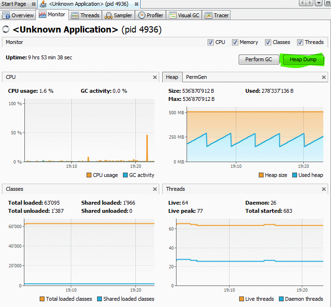Screen dimensions: 331x307
Task: Click the Total loaded classes legend swatch
Action: [42, 299]
